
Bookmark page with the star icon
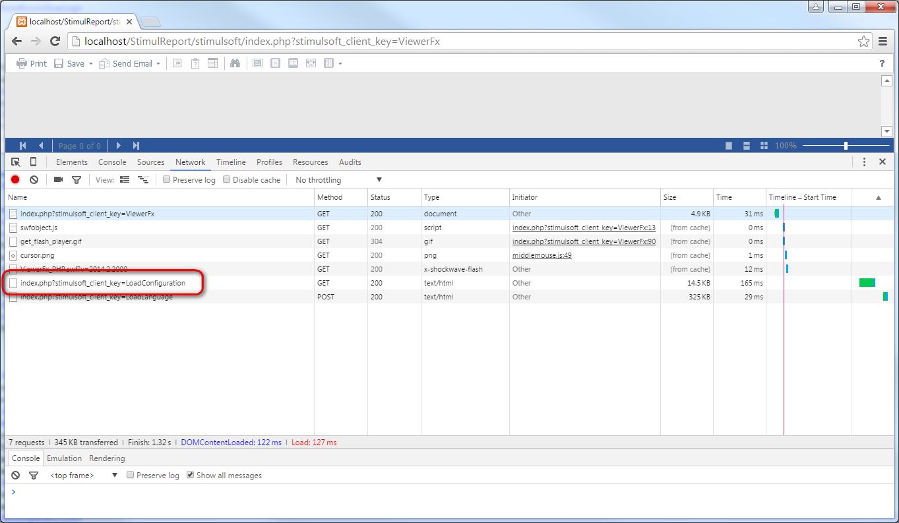coord(863,42)
